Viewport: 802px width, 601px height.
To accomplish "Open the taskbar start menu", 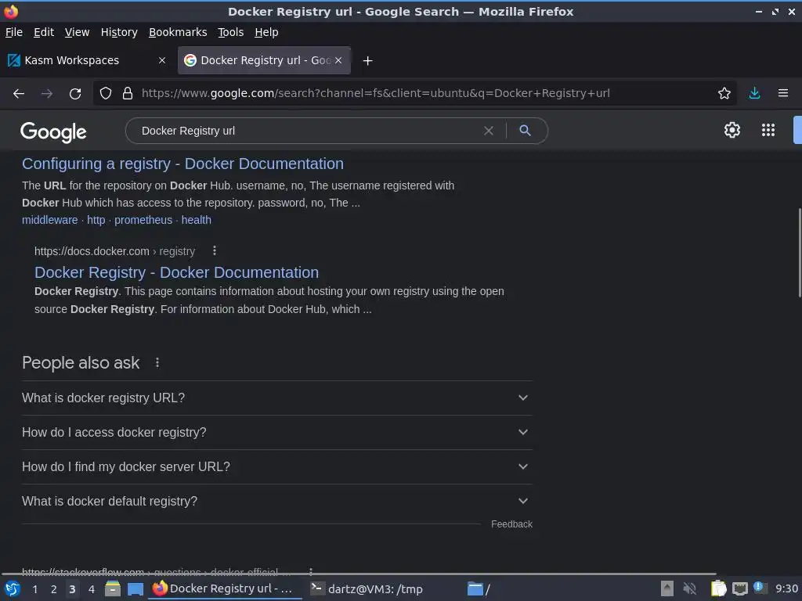I will [13, 589].
